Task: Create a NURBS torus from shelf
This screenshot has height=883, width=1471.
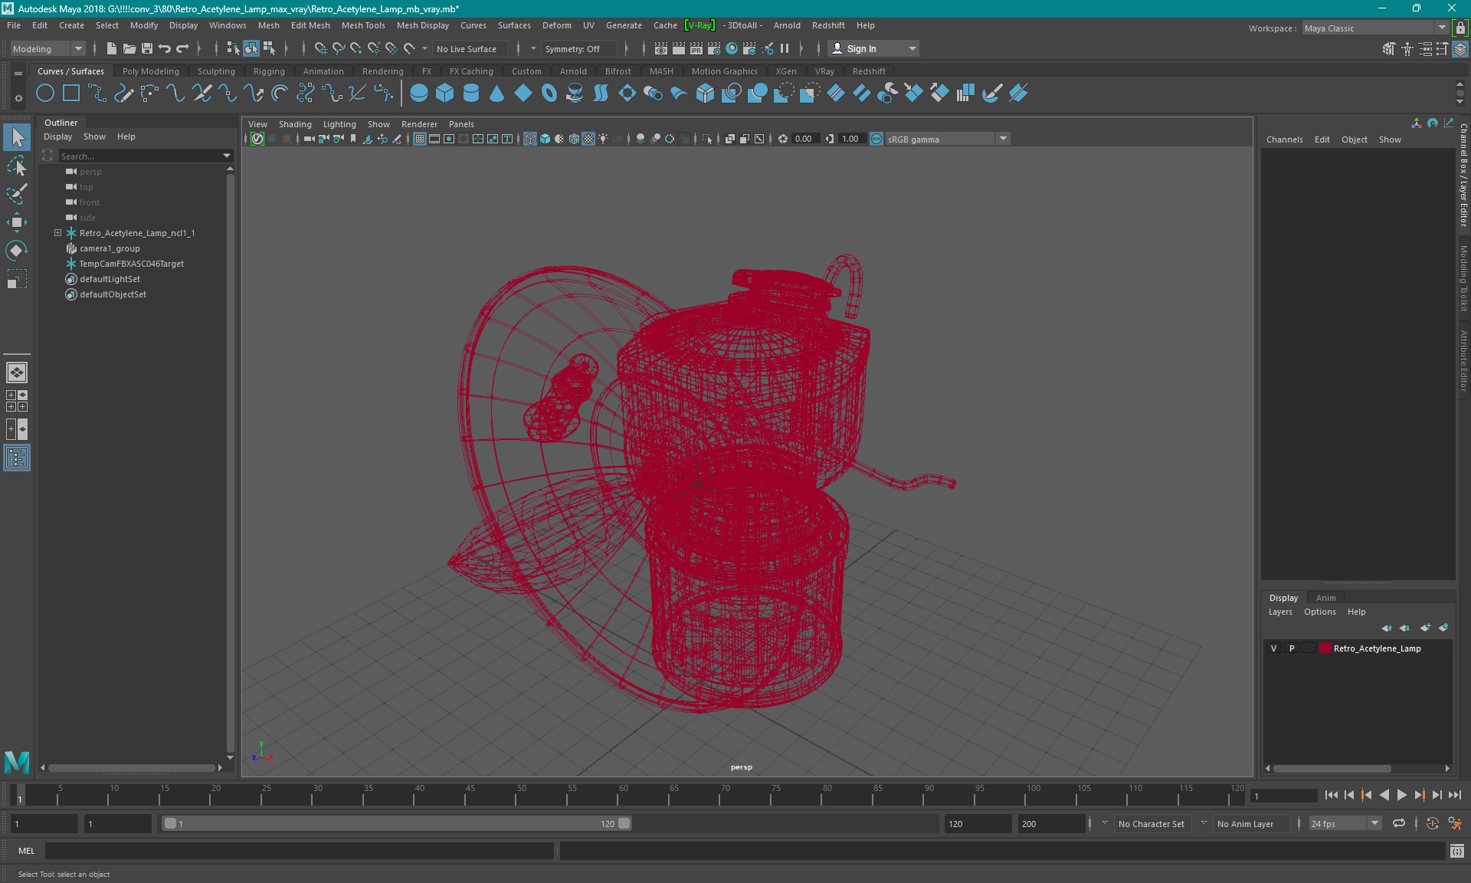Action: (549, 94)
